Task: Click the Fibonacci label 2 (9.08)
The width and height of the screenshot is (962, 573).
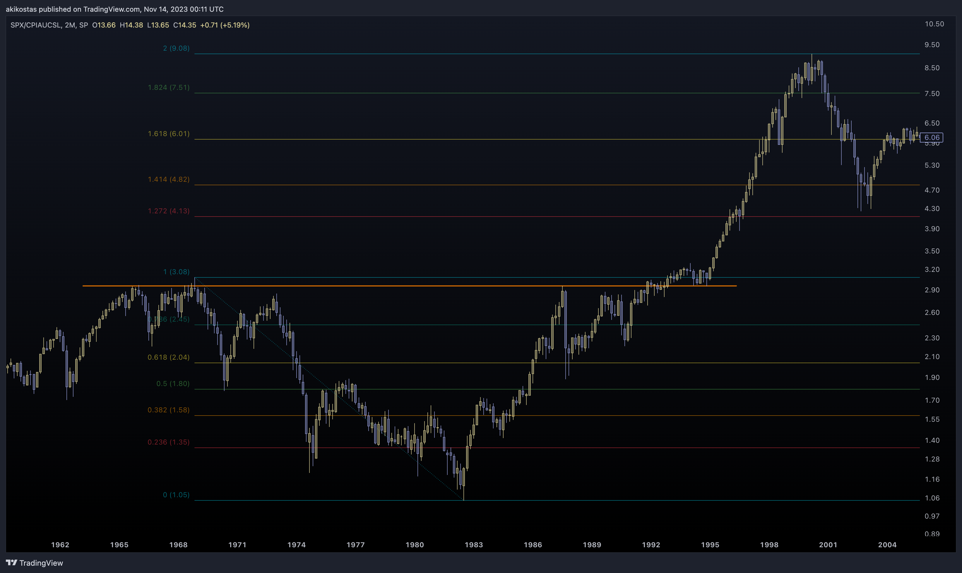Action: (x=176, y=48)
